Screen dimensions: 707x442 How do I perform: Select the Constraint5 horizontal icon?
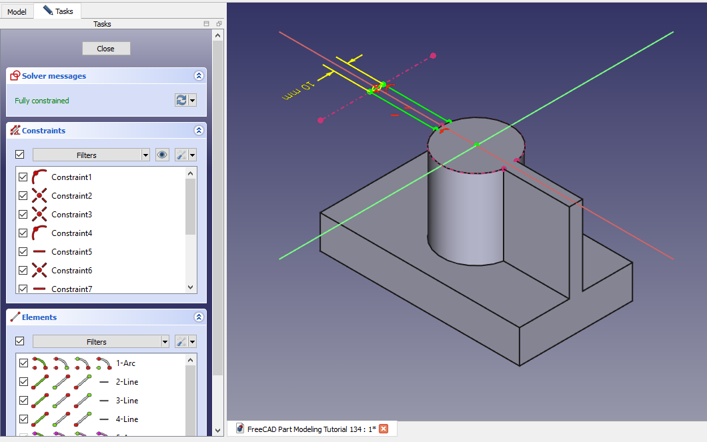[39, 252]
